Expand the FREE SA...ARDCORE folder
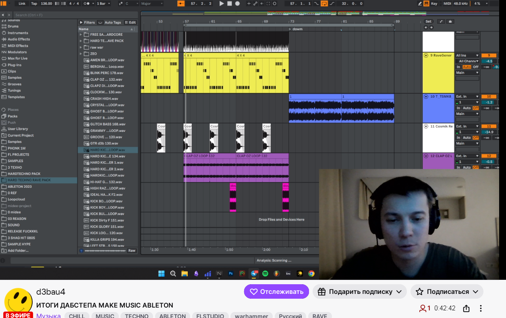Image resolution: width=506 pixels, height=318 pixels. tap(81, 35)
